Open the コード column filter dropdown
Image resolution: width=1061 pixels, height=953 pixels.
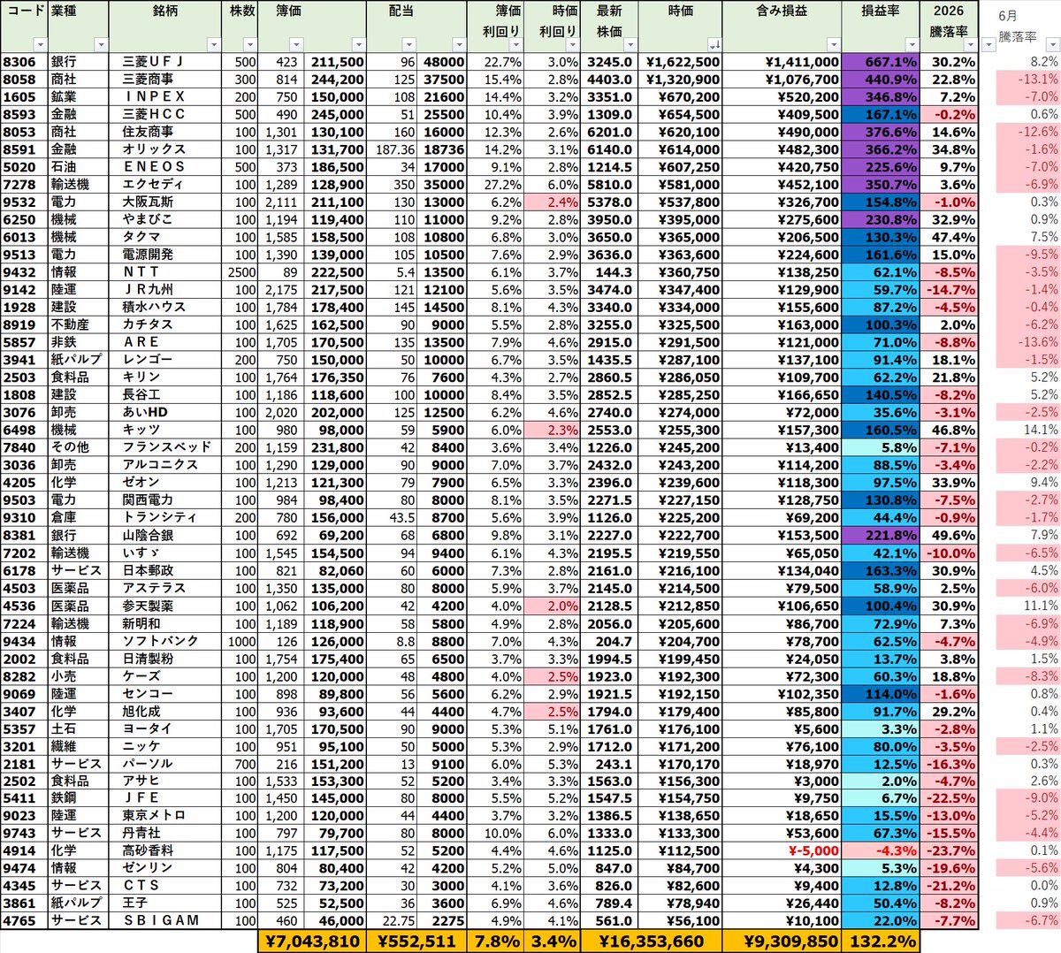(40, 44)
